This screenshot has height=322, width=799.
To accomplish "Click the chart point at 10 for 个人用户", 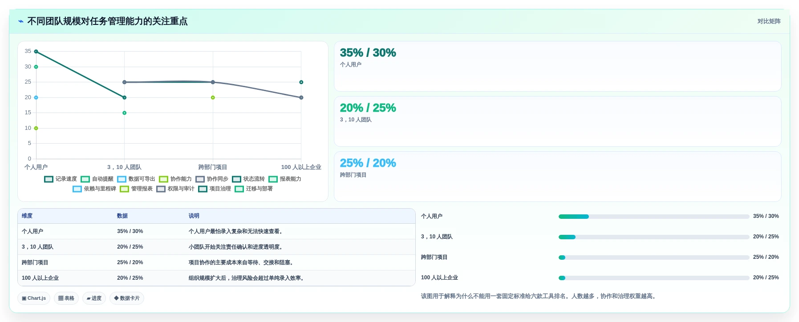I will click(36, 128).
